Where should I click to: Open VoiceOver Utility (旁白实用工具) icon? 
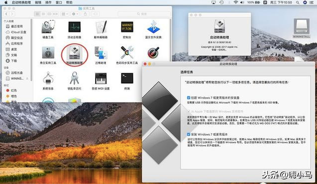tap(48, 53)
